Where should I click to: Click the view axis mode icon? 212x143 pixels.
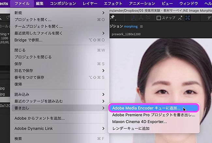pos(148,18)
